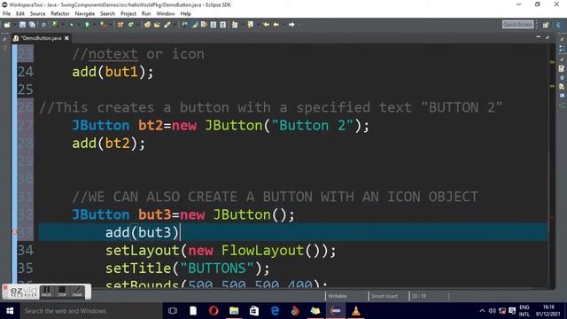The height and width of the screenshot is (319, 567).
Task: Click the cursor position status entry
Action: pos(419,296)
